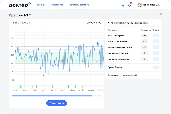The width and height of the screenshot is (171, 114).
Task: Click the 01:00 time axis label
Action: [44, 90]
